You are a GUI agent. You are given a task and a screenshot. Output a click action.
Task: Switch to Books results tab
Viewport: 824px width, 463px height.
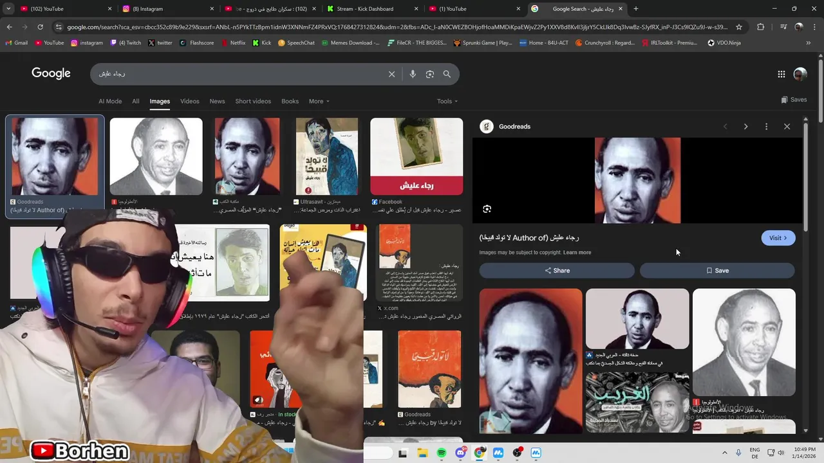(290, 101)
